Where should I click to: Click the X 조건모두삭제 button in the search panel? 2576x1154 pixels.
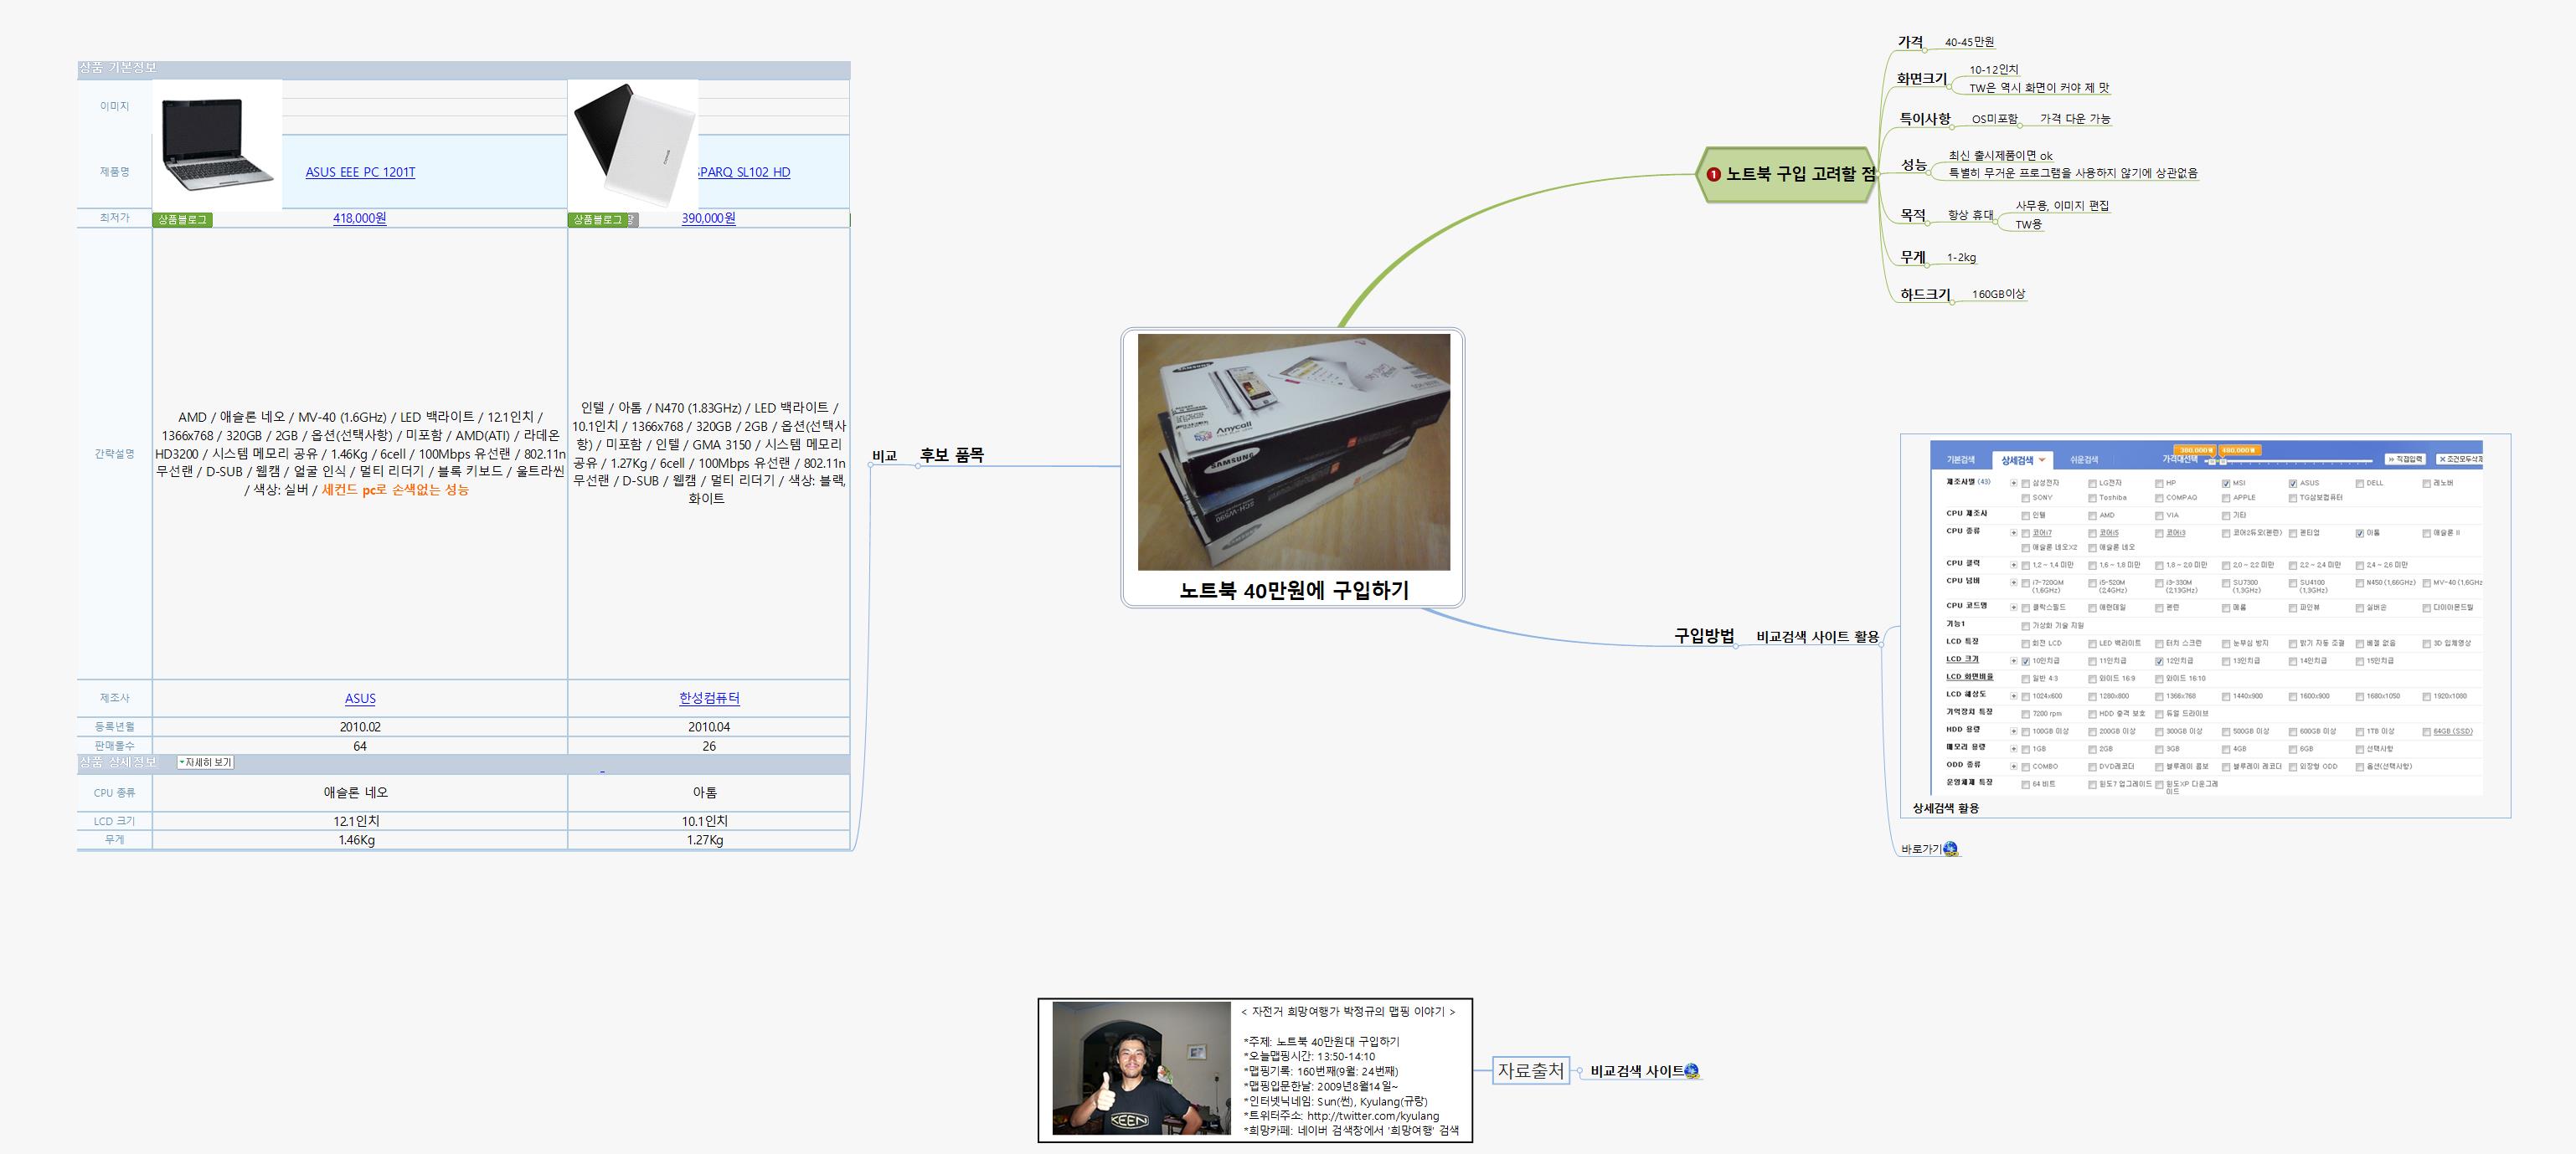coord(2459,459)
